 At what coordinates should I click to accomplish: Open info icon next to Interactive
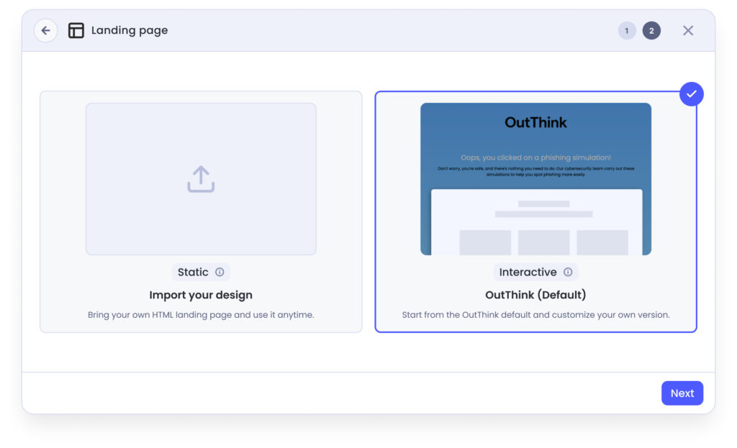click(x=568, y=272)
